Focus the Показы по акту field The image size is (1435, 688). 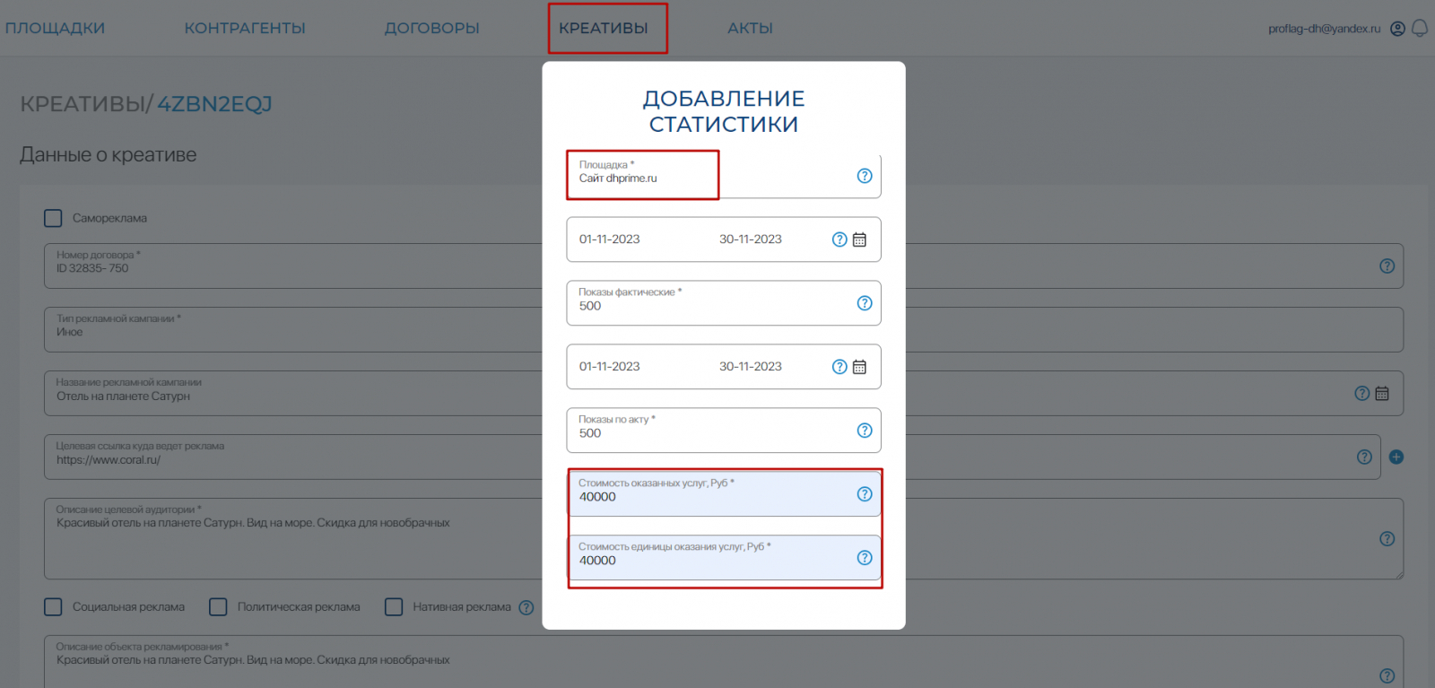click(x=724, y=431)
